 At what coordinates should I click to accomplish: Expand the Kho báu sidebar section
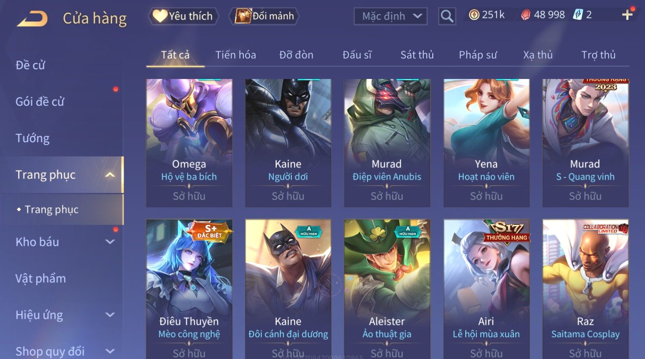tap(110, 242)
